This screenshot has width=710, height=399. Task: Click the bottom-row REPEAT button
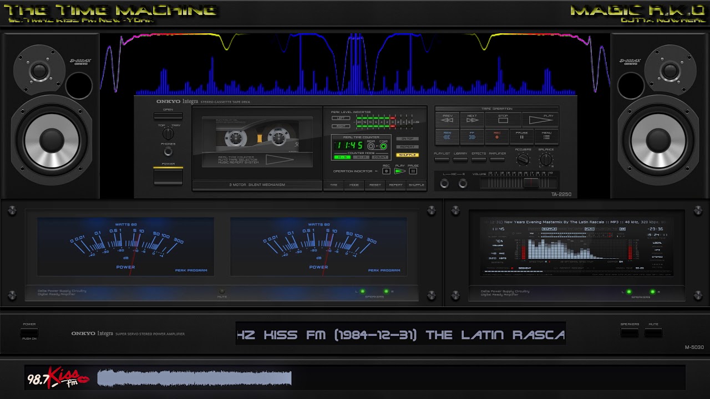395,186
